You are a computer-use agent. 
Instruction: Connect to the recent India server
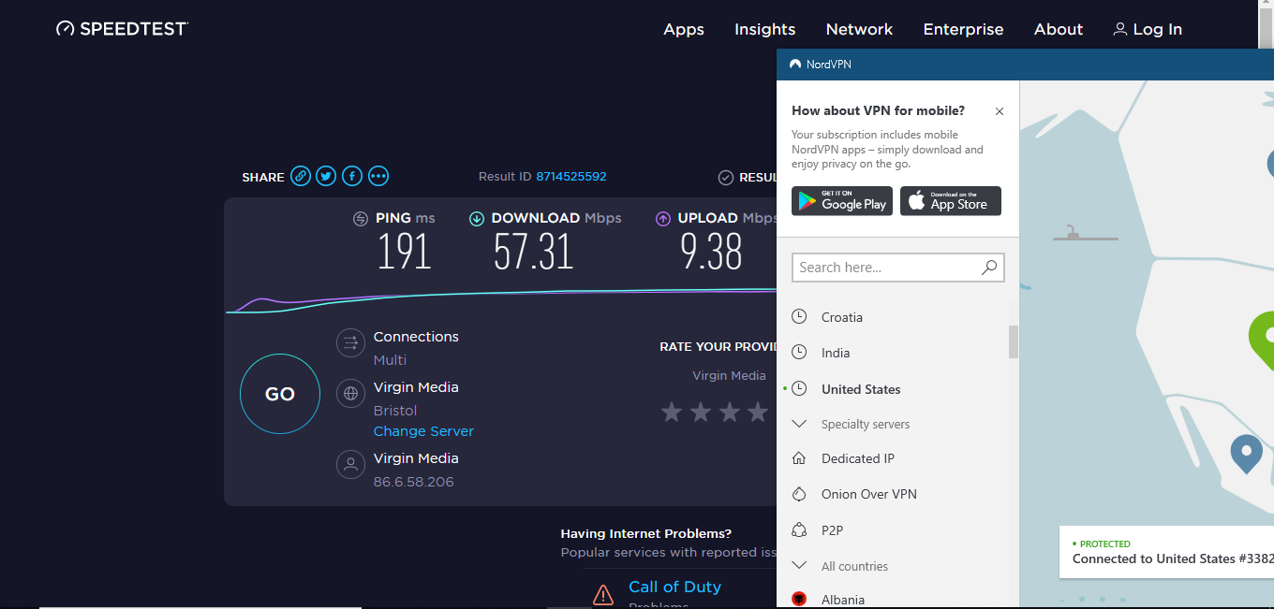pyautogui.click(x=836, y=353)
